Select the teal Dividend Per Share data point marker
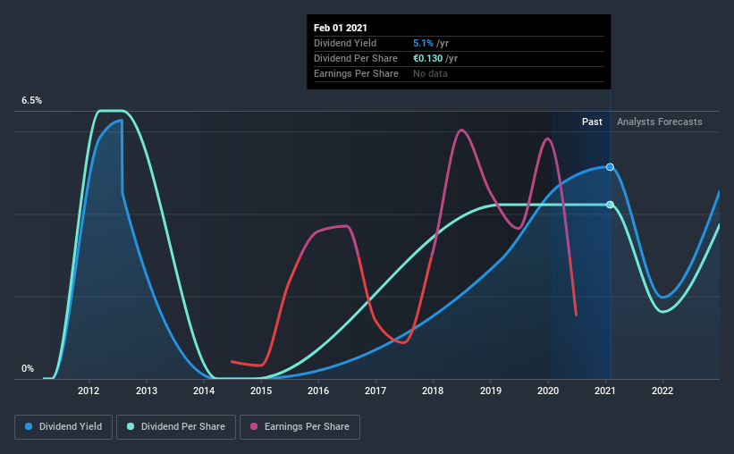 click(610, 205)
